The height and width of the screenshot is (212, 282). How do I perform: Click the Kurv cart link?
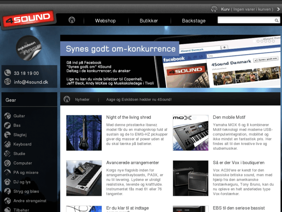click(225, 9)
